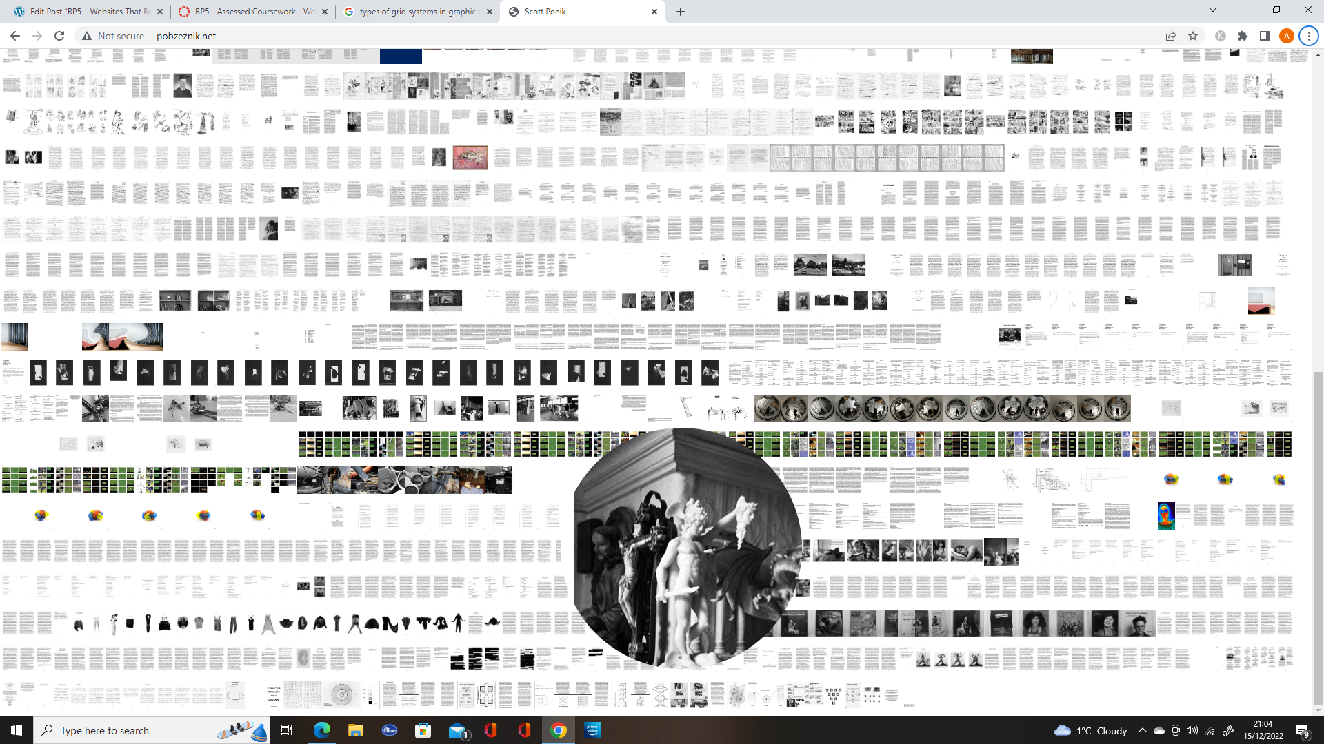
Task: Expand the tab search chevron
Action: click(1213, 10)
